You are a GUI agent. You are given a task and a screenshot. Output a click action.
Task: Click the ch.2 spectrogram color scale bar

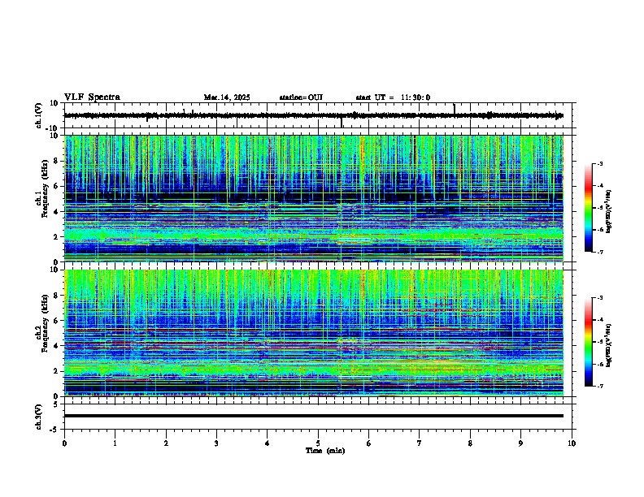pyautogui.click(x=589, y=342)
